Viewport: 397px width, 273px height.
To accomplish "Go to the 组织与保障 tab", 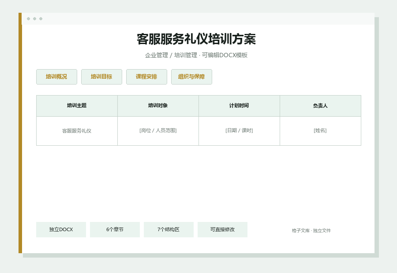I will (191, 77).
